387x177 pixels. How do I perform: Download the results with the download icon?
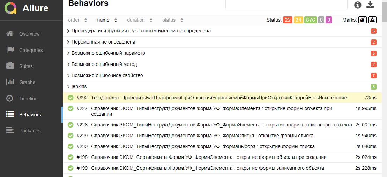(x=370, y=5)
